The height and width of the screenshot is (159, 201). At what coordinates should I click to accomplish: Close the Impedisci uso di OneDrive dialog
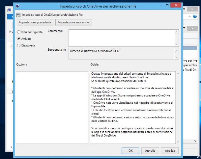point(176,5)
